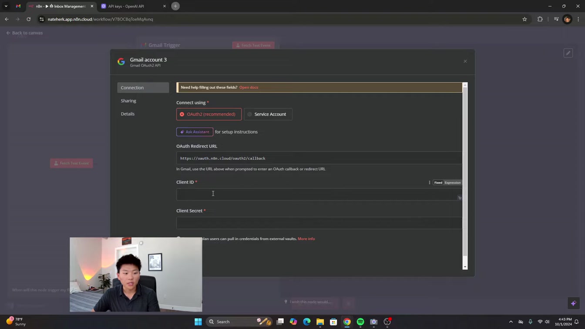
Task: Open the pinned Gmail browser tab
Action: point(18,6)
